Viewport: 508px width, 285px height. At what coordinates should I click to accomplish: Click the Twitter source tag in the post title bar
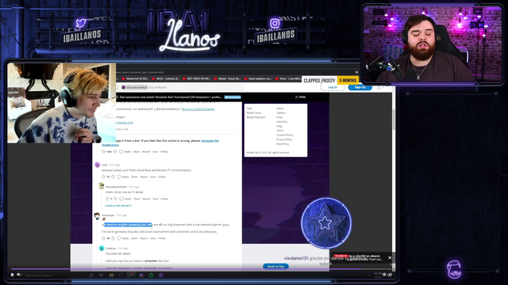pos(233,97)
